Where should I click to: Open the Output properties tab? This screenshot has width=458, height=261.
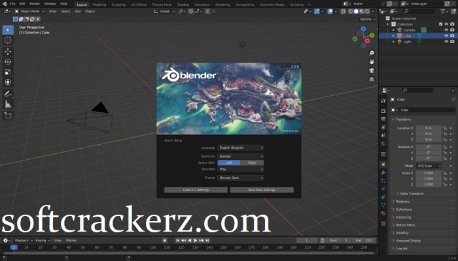click(x=383, y=119)
